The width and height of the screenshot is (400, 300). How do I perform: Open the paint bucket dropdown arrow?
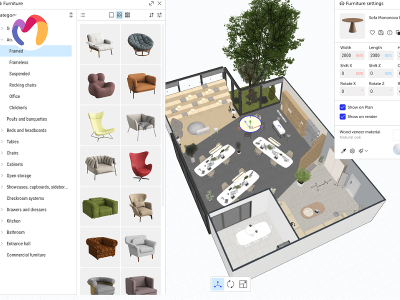click(x=366, y=150)
